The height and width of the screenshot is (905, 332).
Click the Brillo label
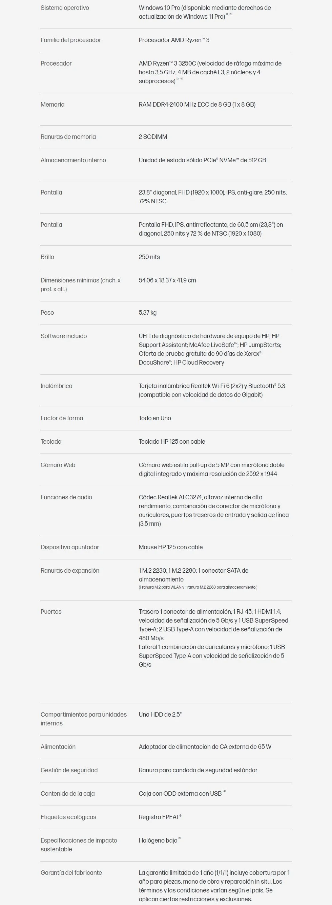[47, 257]
